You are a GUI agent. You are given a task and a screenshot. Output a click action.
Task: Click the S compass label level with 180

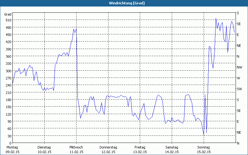coord(238,100)
